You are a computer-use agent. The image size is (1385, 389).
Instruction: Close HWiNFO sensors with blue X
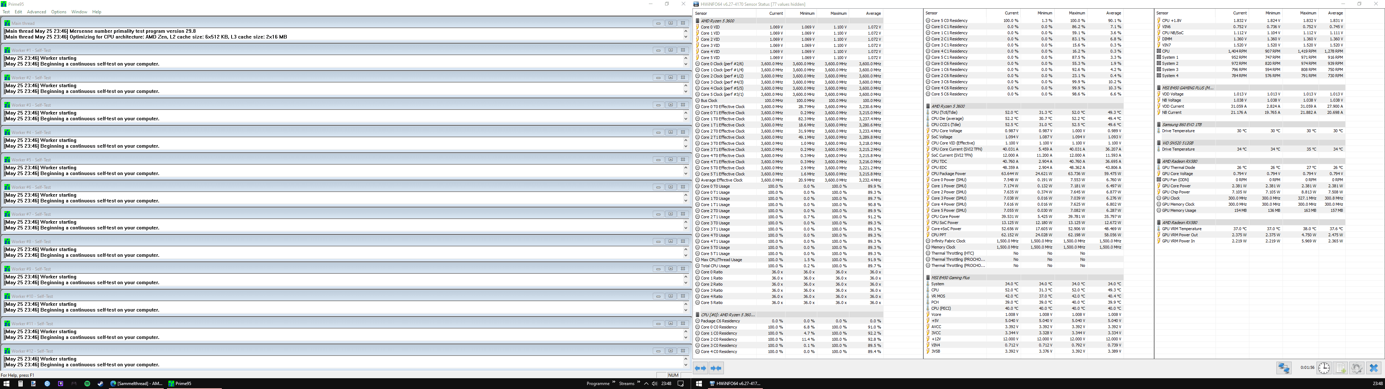tap(1374, 368)
